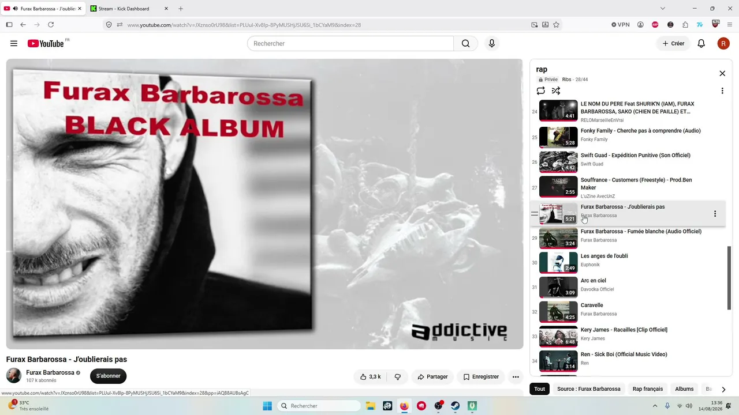The width and height of the screenshot is (739, 415).
Task: Go back one page
Action: coord(23,25)
